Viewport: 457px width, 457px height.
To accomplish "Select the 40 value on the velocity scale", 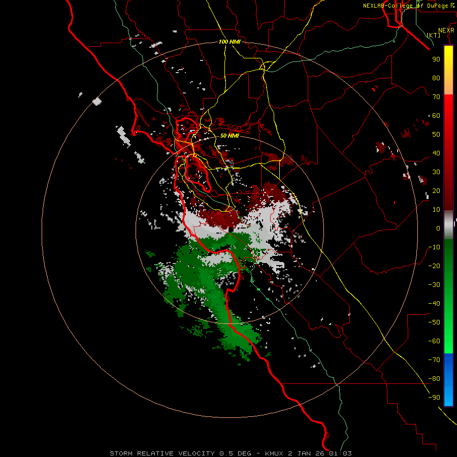I will tap(436, 153).
